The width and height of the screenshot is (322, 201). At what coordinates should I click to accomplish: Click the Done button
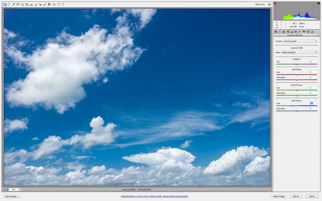pyautogui.click(x=312, y=197)
